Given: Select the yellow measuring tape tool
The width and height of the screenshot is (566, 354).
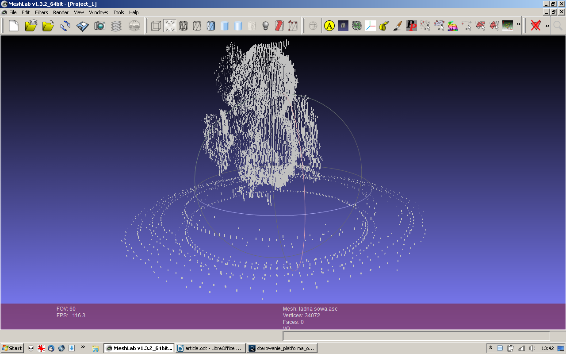Looking at the screenshot, I should [x=384, y=26].
